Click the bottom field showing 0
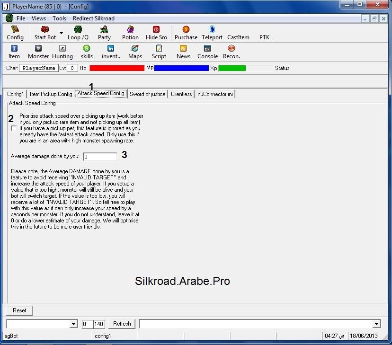This screenshot has height=345, width=392. click(88, 324)
